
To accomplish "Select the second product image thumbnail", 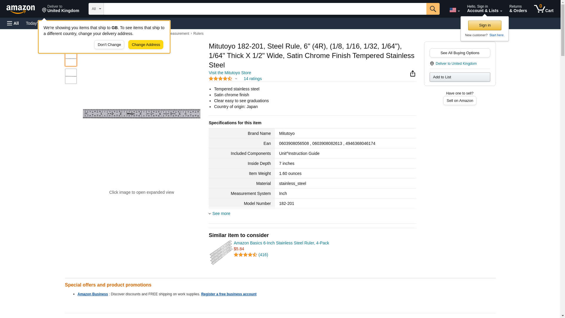I will [71, 76].
